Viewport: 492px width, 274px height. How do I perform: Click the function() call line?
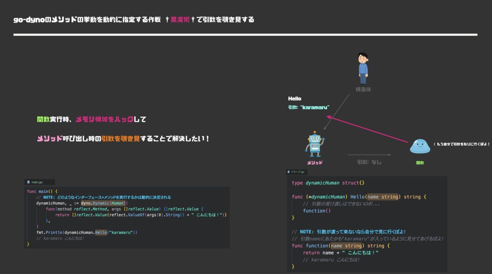tap(317, 211)
